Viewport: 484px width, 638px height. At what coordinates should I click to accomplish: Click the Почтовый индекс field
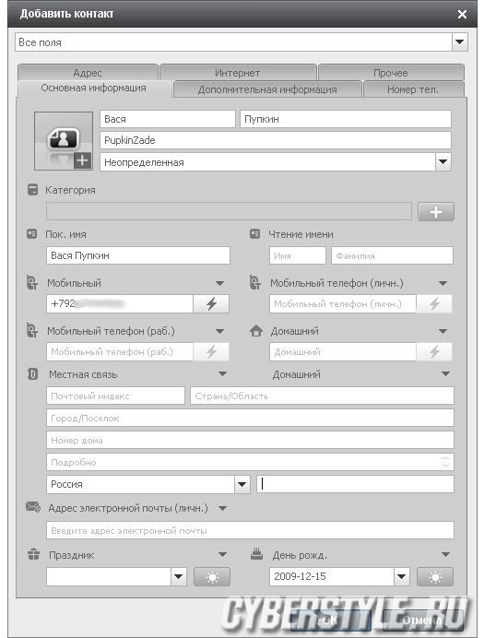coord(115,396)
